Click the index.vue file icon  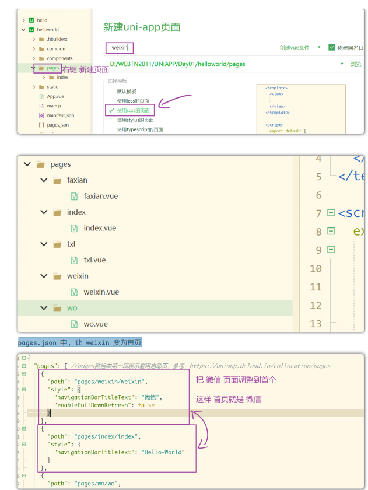74,228
